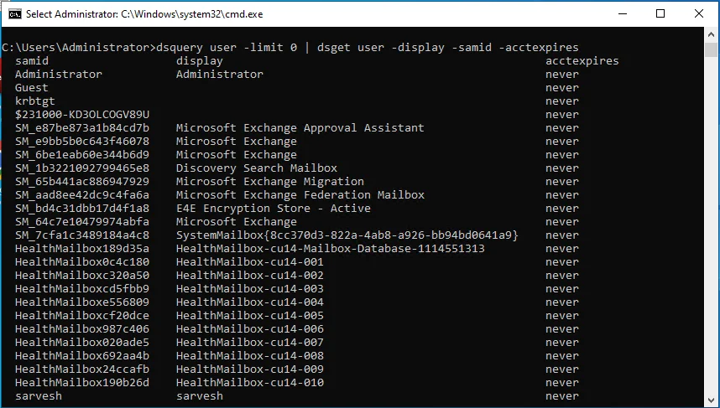Click 'HealthMailbox-cu14-004' display name

[250, 302]
